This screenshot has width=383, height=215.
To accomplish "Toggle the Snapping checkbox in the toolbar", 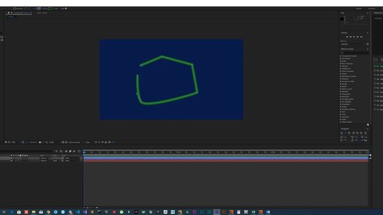I will (14, 8).
